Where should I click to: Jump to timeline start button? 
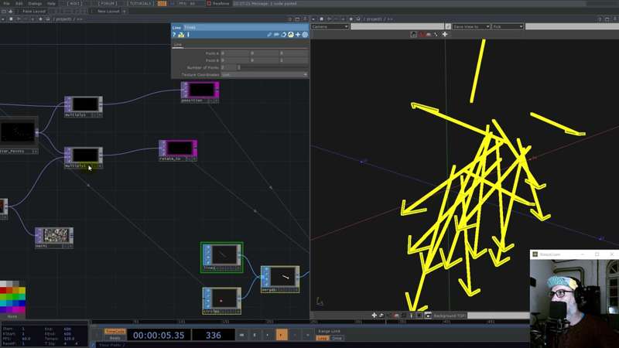pos(241,335)
